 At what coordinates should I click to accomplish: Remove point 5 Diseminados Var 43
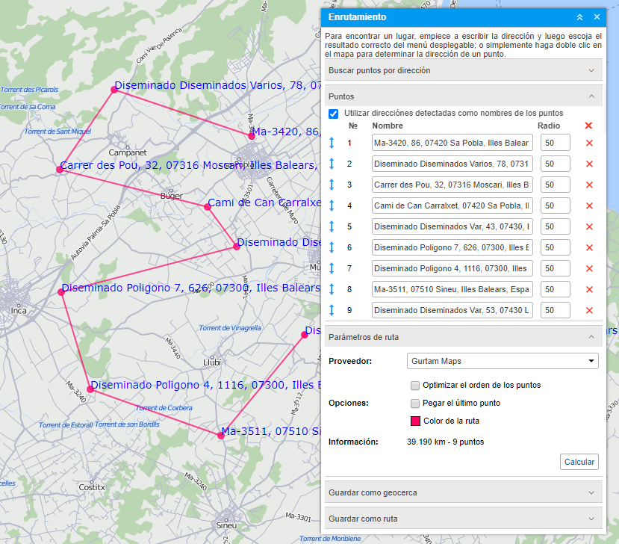click(x=589, y=226)
